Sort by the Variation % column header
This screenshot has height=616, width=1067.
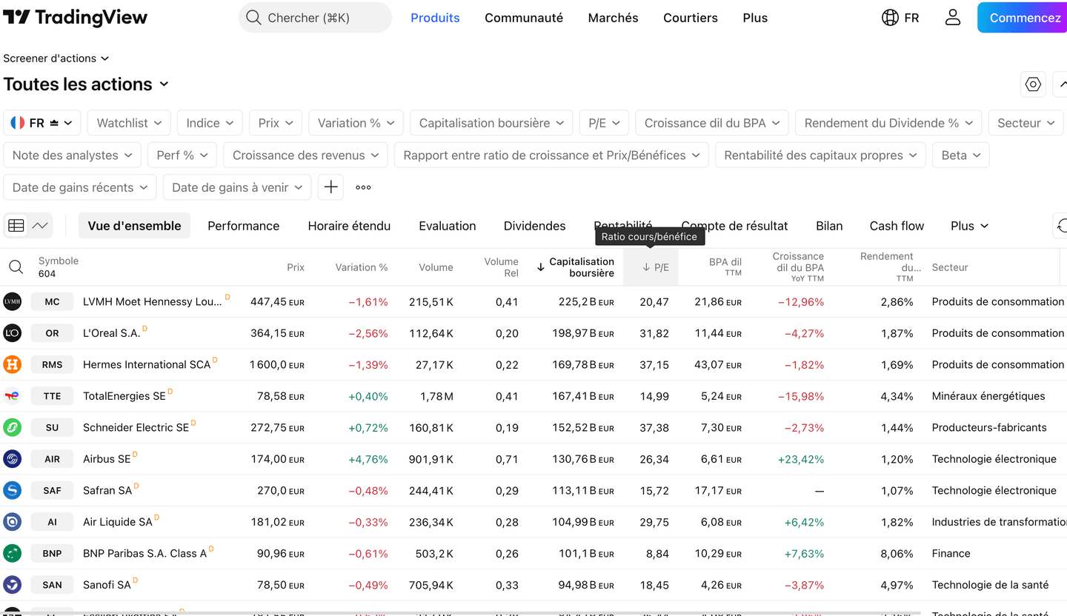tap(361, 267)
